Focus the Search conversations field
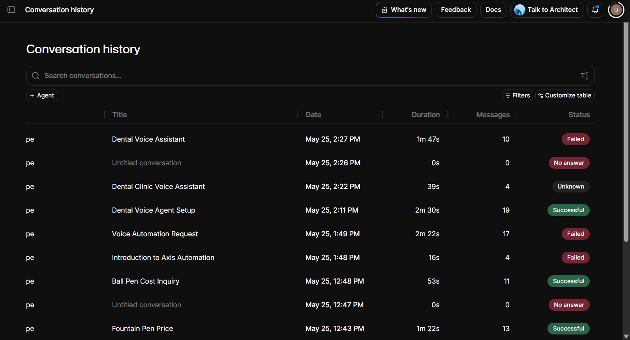 point(310,76)
